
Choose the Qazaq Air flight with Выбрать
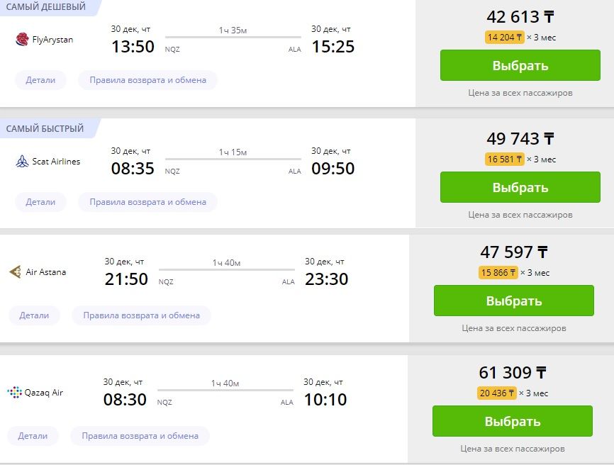click(x=512, y=421)
